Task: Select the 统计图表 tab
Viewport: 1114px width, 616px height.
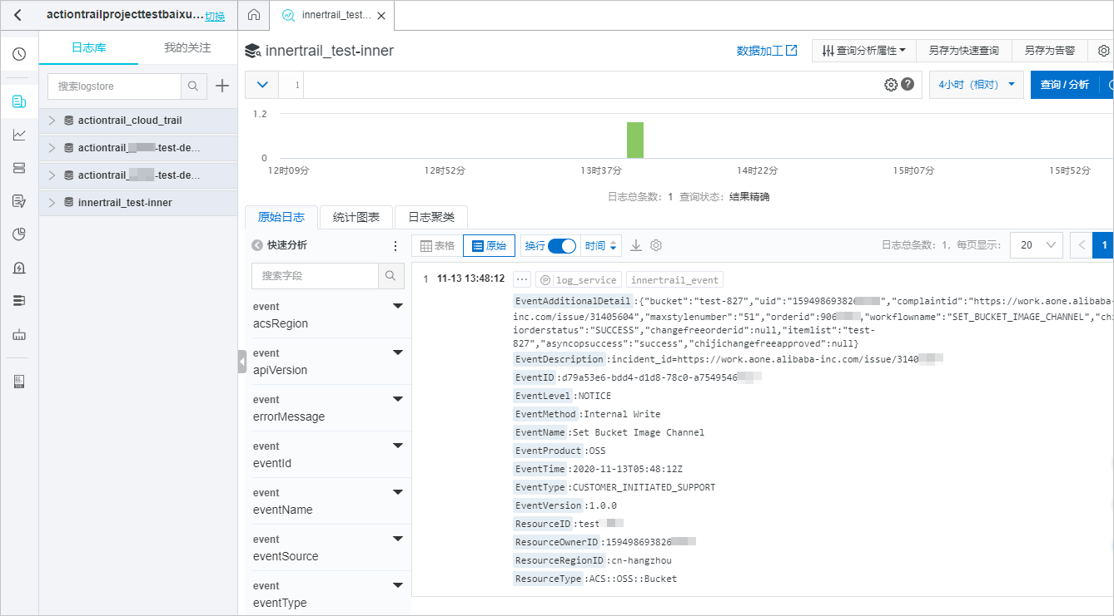Action: 356,217
